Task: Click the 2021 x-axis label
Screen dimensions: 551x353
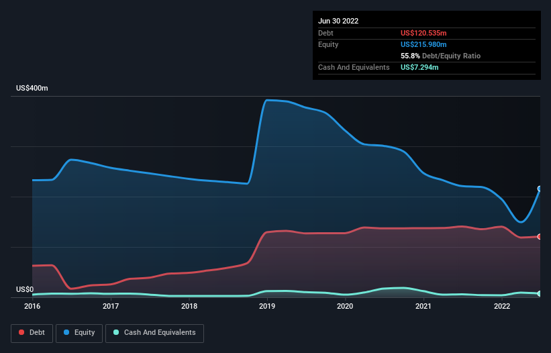Action: tap(423, 306)
